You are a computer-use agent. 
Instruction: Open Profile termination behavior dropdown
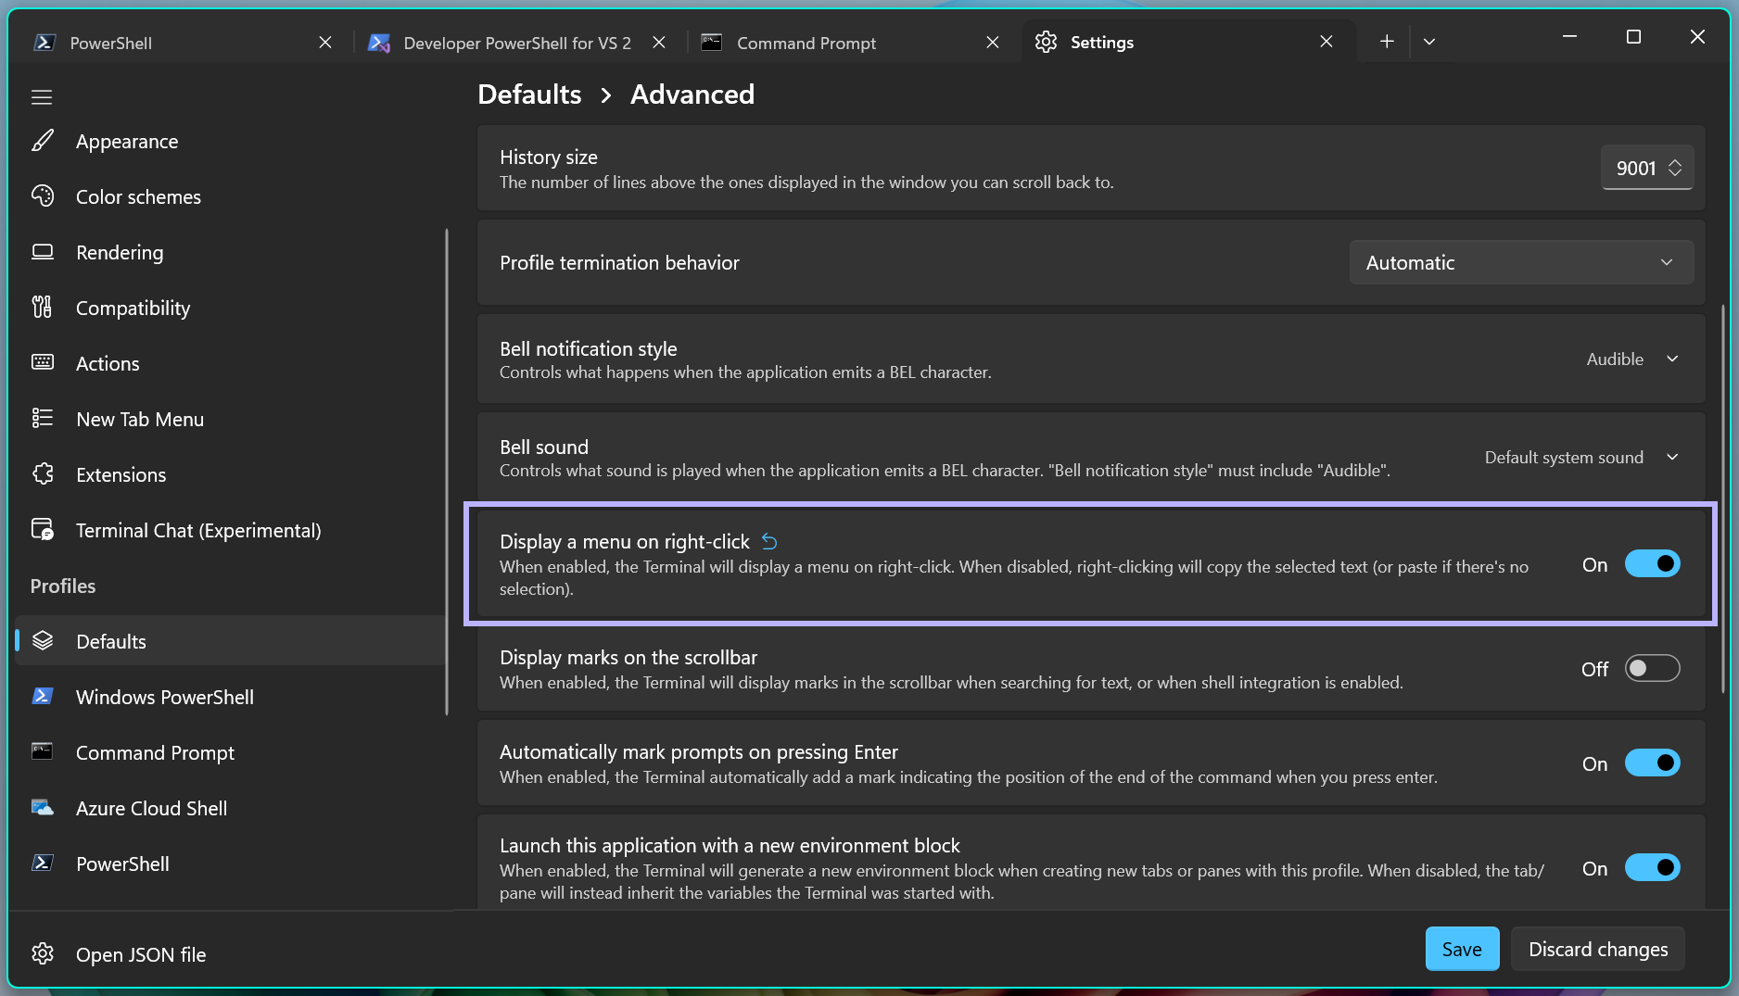click(x=1521, y=262)
